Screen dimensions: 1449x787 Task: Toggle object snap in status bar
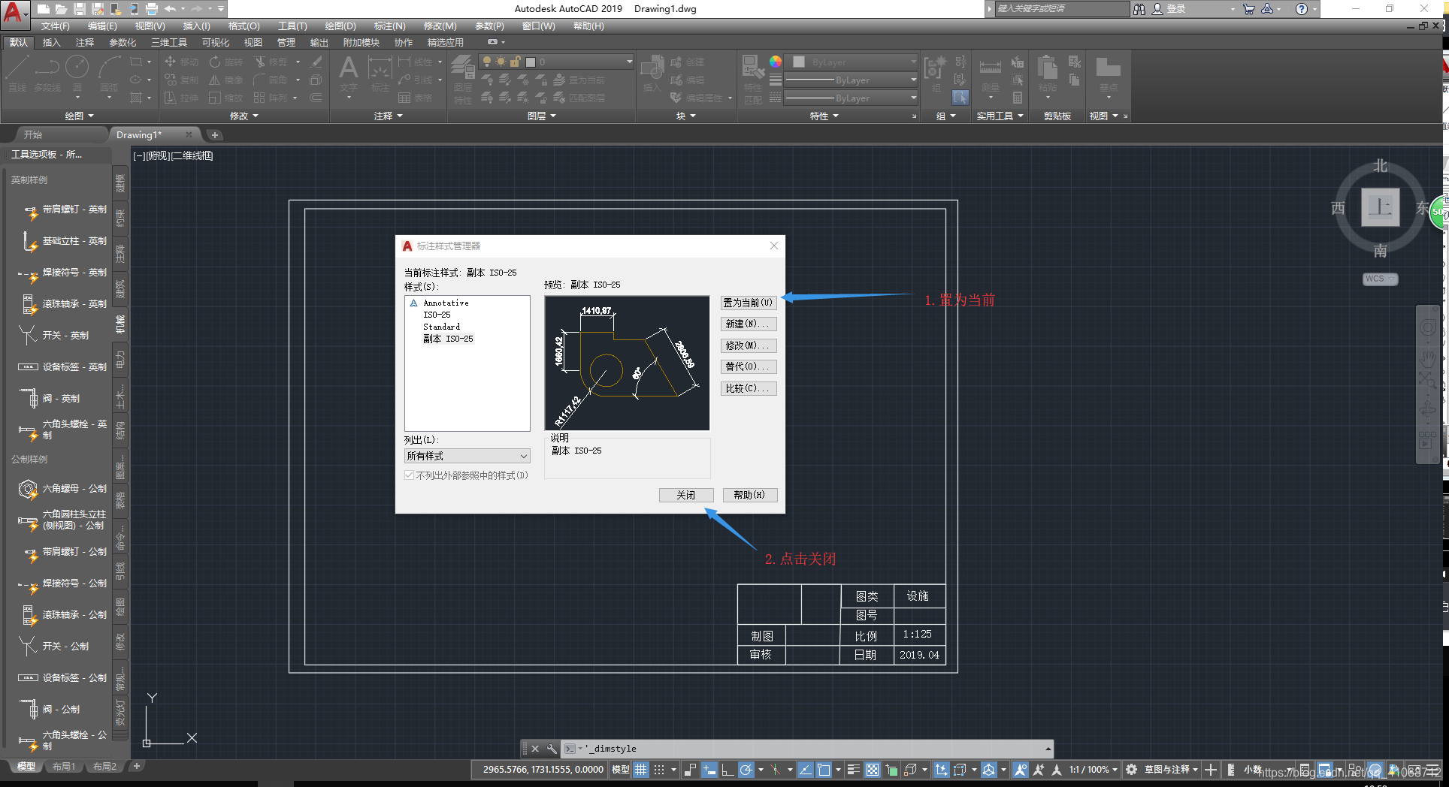824,769
